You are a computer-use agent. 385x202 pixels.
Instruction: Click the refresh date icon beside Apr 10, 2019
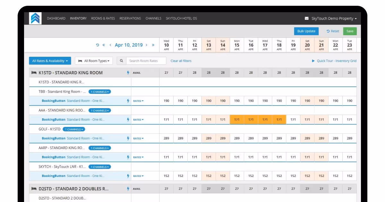coord(98,45)
